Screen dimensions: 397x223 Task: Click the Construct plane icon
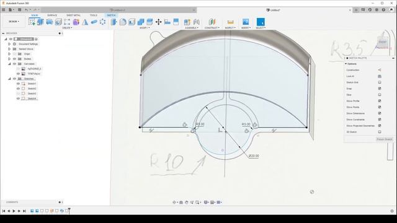[212, 22]
